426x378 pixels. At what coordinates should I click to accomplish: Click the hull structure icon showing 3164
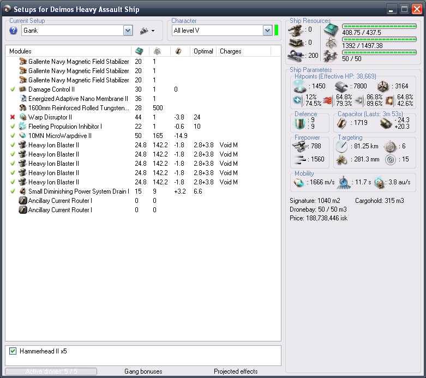pos(383,87)
